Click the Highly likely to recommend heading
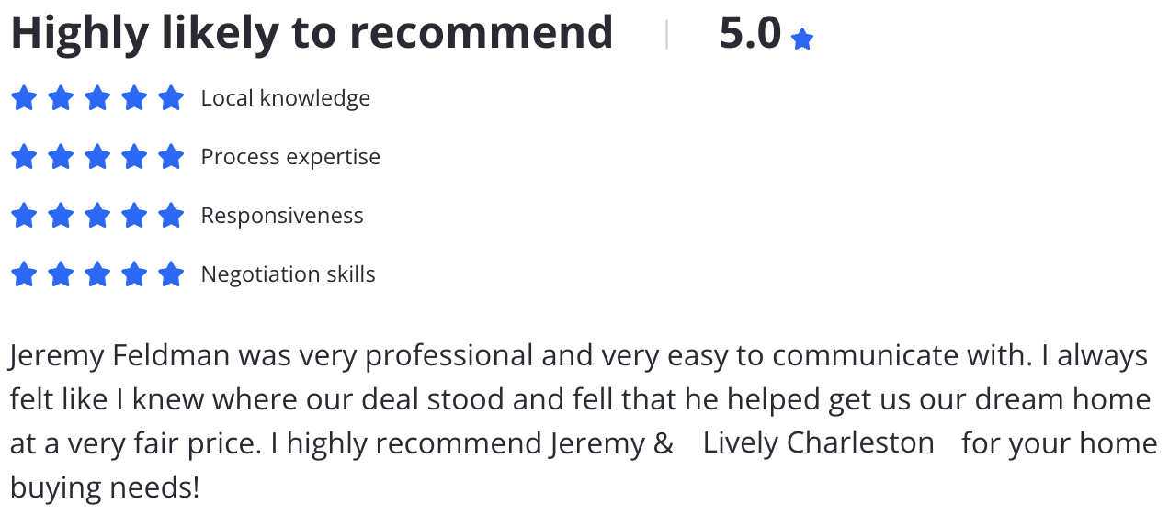The height and width of the screenshot is (515, 1169). click(x=312, y=33)
